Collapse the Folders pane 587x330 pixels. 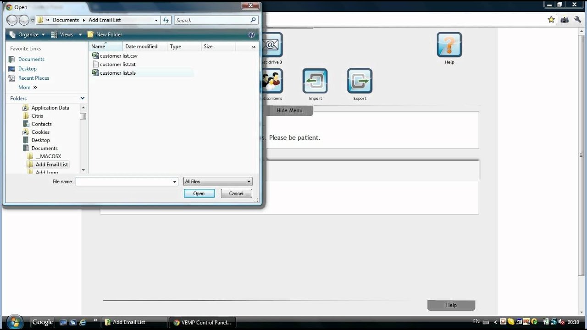click(83, 98)
